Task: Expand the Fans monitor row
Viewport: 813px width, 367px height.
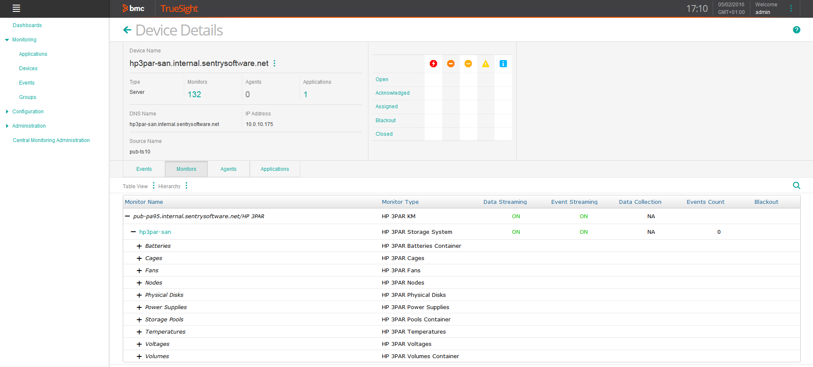Action: tap(139, 271)
